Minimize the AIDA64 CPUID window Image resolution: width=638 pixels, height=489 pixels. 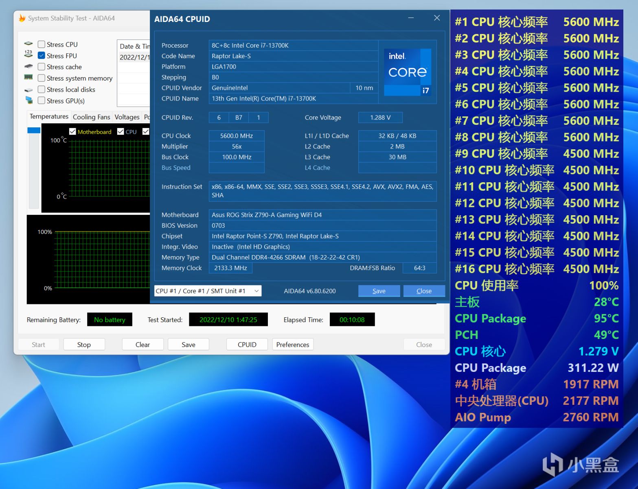pyautogui.click(x=411, y=18)
